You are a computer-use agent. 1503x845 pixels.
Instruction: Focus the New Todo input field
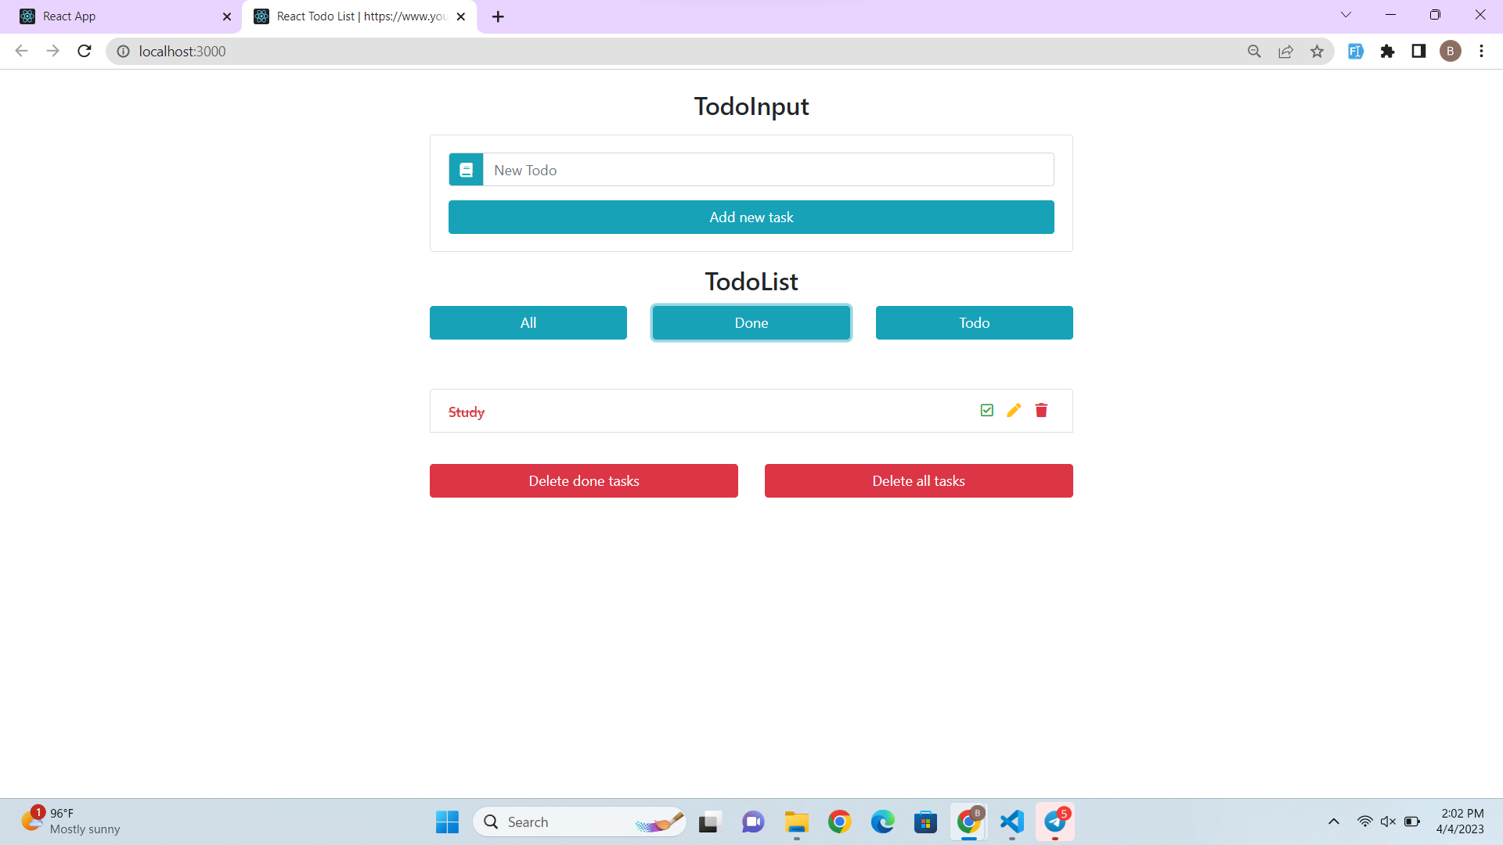coord(767,170)
